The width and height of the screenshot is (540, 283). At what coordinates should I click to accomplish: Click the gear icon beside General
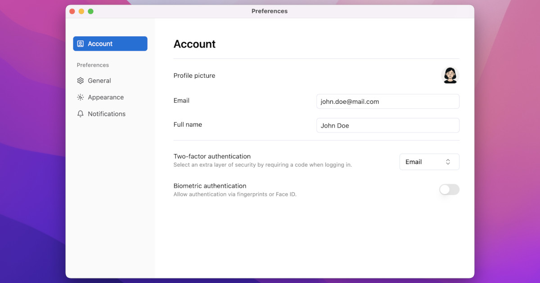tap(80, 80)
